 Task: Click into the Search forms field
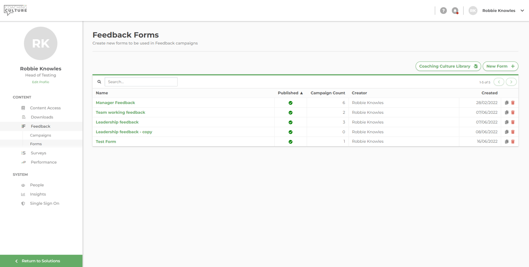(x=141, y=82)
